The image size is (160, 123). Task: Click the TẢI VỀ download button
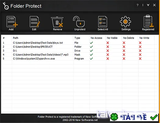coord(134,117)
